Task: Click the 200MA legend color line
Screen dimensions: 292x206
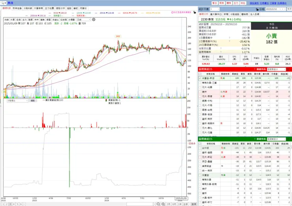Action: click(26, 16)
